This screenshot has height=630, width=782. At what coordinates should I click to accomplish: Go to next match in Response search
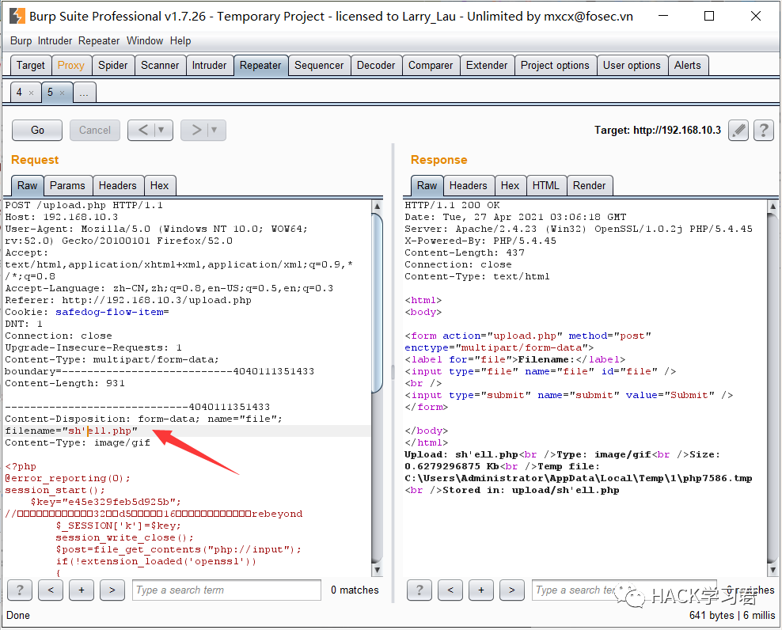click(x=512, y=590)
